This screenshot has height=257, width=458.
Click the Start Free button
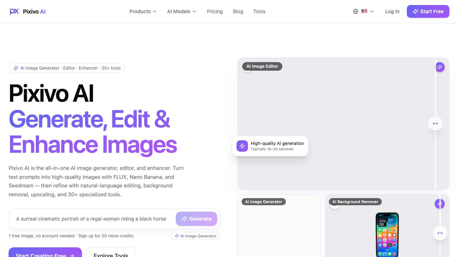coord(428,11)
